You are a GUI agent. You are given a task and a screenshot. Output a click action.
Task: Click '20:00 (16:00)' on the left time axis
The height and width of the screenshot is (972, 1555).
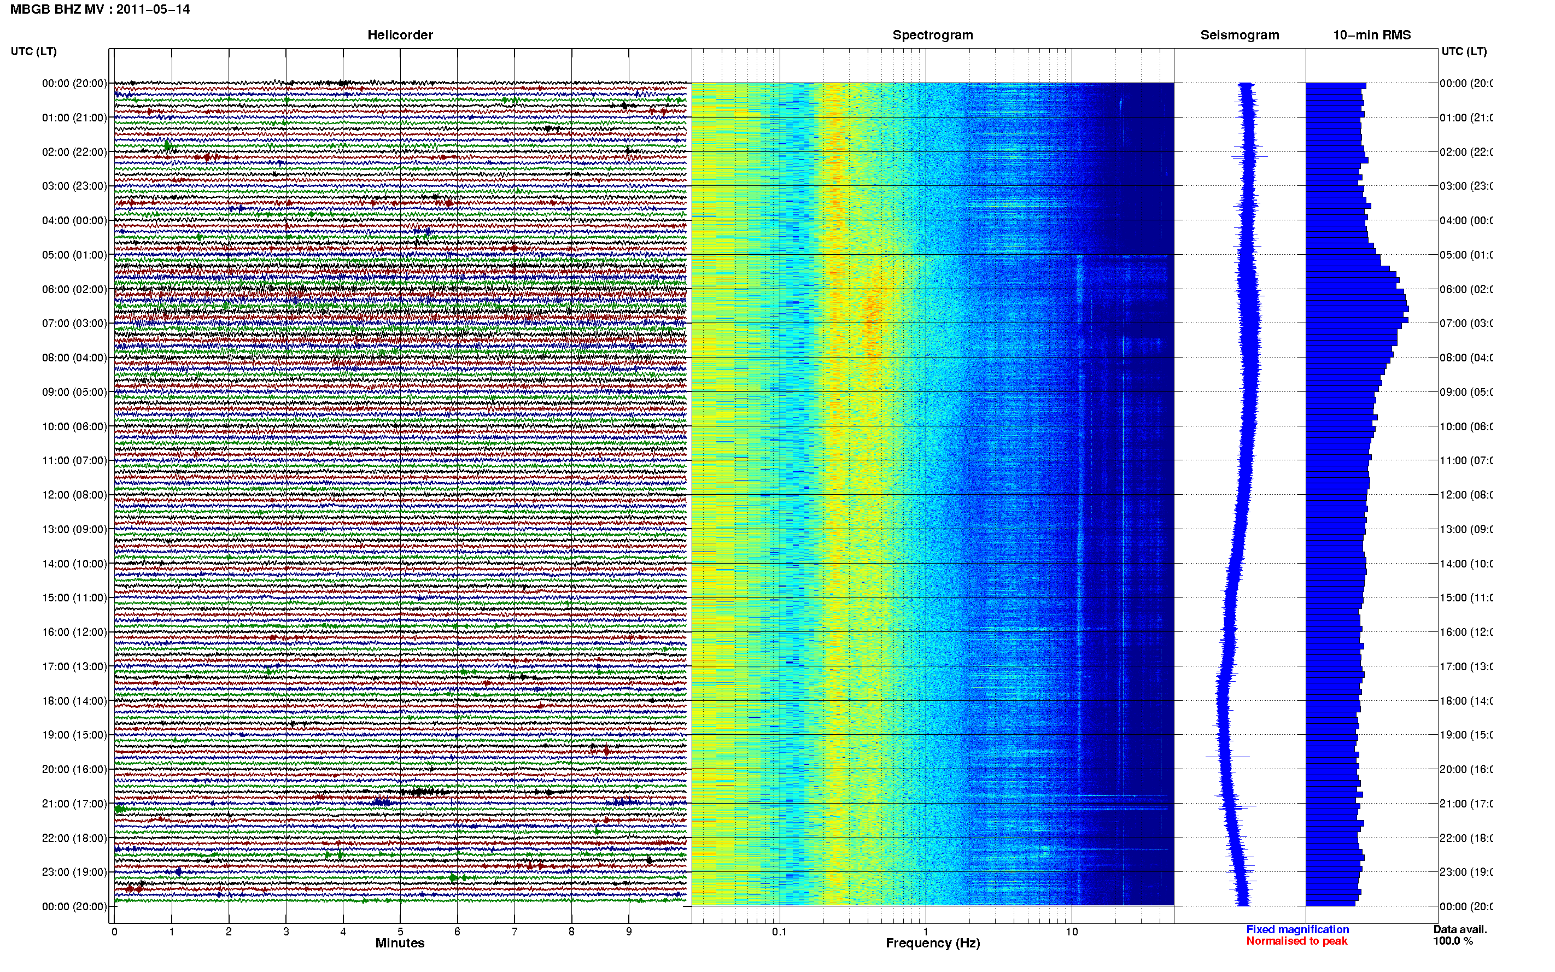[74, 770]
